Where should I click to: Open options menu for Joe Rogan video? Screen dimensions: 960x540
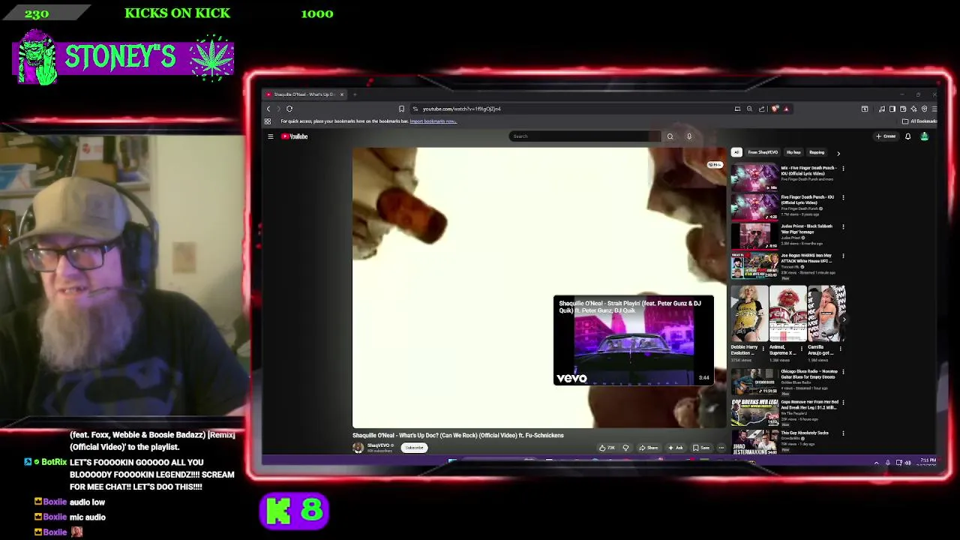click(843, 256)
